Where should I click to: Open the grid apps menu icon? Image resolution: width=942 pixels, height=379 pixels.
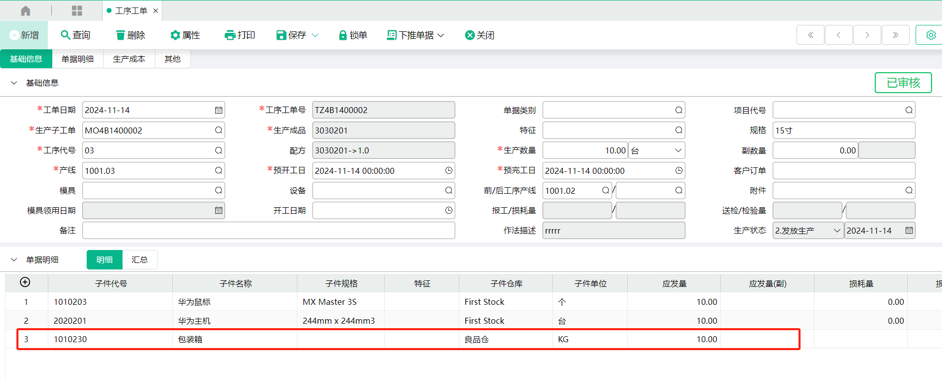(77, 10)
